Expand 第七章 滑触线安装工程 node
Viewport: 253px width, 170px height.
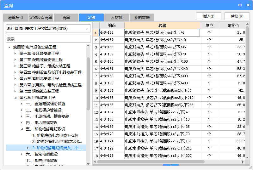point(15,91)
